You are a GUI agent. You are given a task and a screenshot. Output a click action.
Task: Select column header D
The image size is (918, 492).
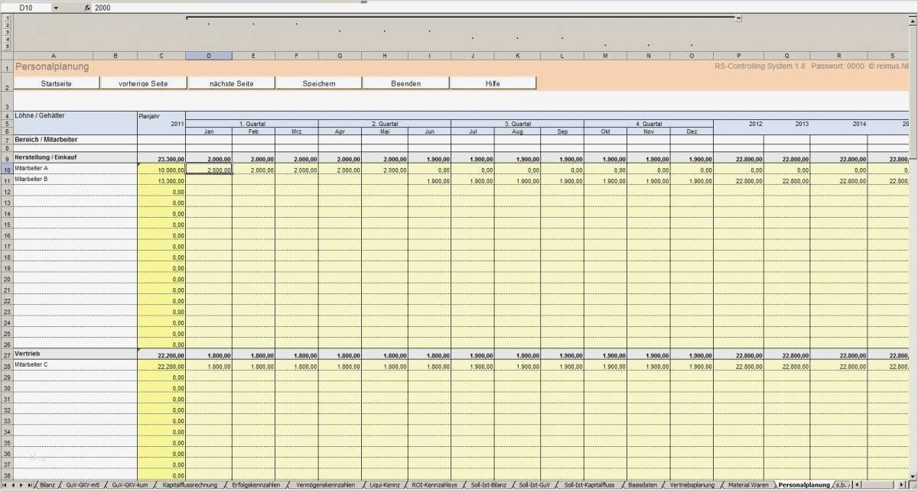pos(208,55)
